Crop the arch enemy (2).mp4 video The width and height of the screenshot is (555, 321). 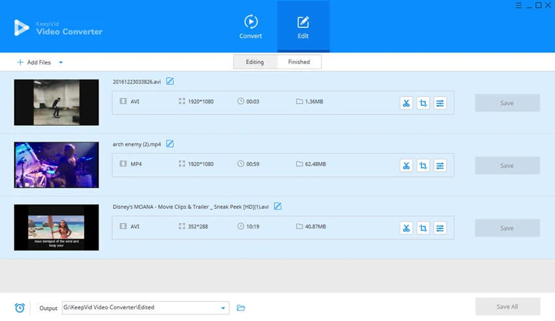[423, 166]
